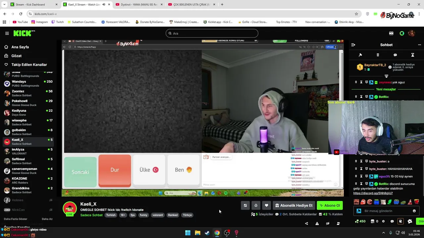Viewport: 424px width, 238px height.
Task: Click the hourglass slow-mode icon in chat header
Action: (x=413, y=55)
